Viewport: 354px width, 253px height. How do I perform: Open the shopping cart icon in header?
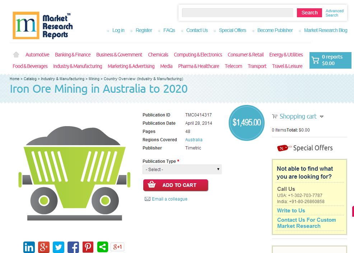pyautogui.click(x=315, y=60)
